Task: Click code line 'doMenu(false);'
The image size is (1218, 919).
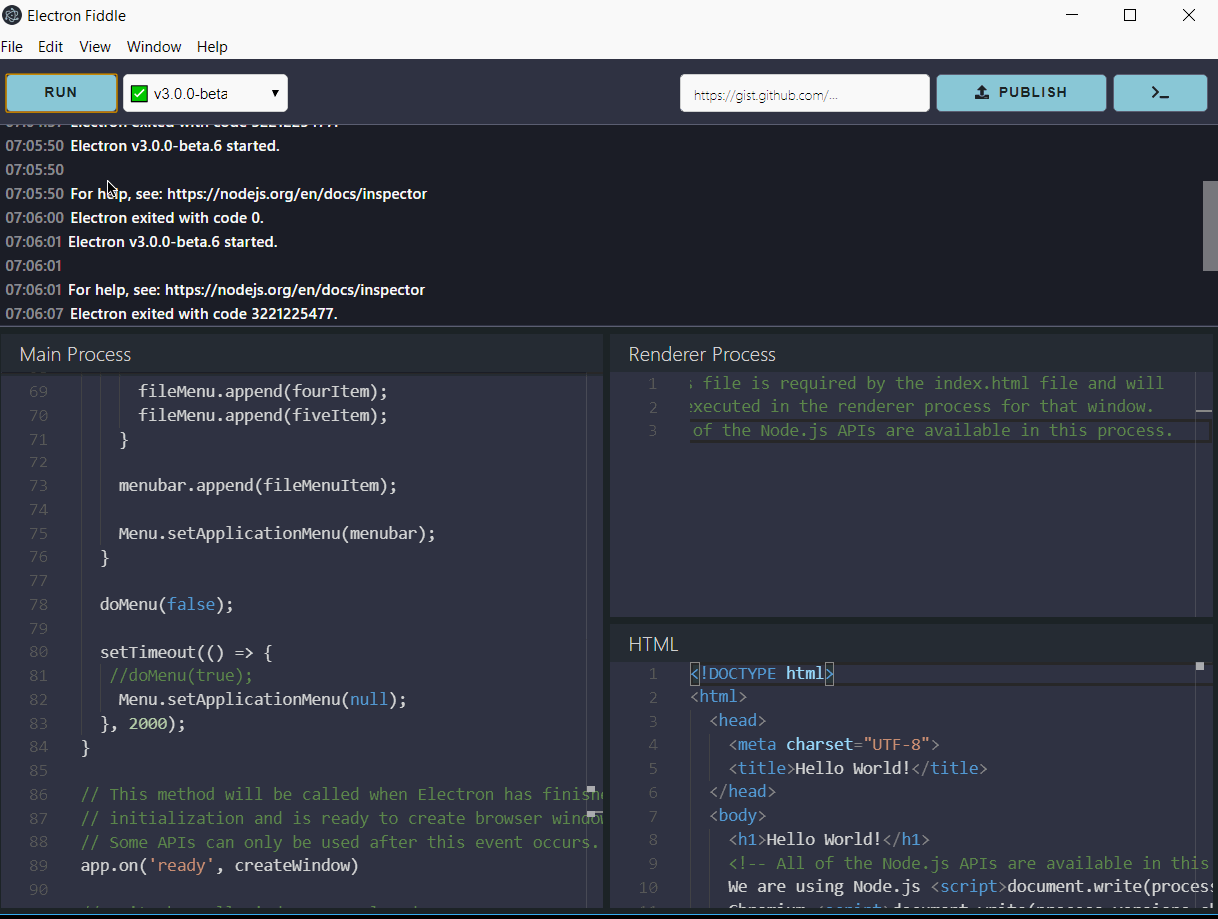Action: 166,604
